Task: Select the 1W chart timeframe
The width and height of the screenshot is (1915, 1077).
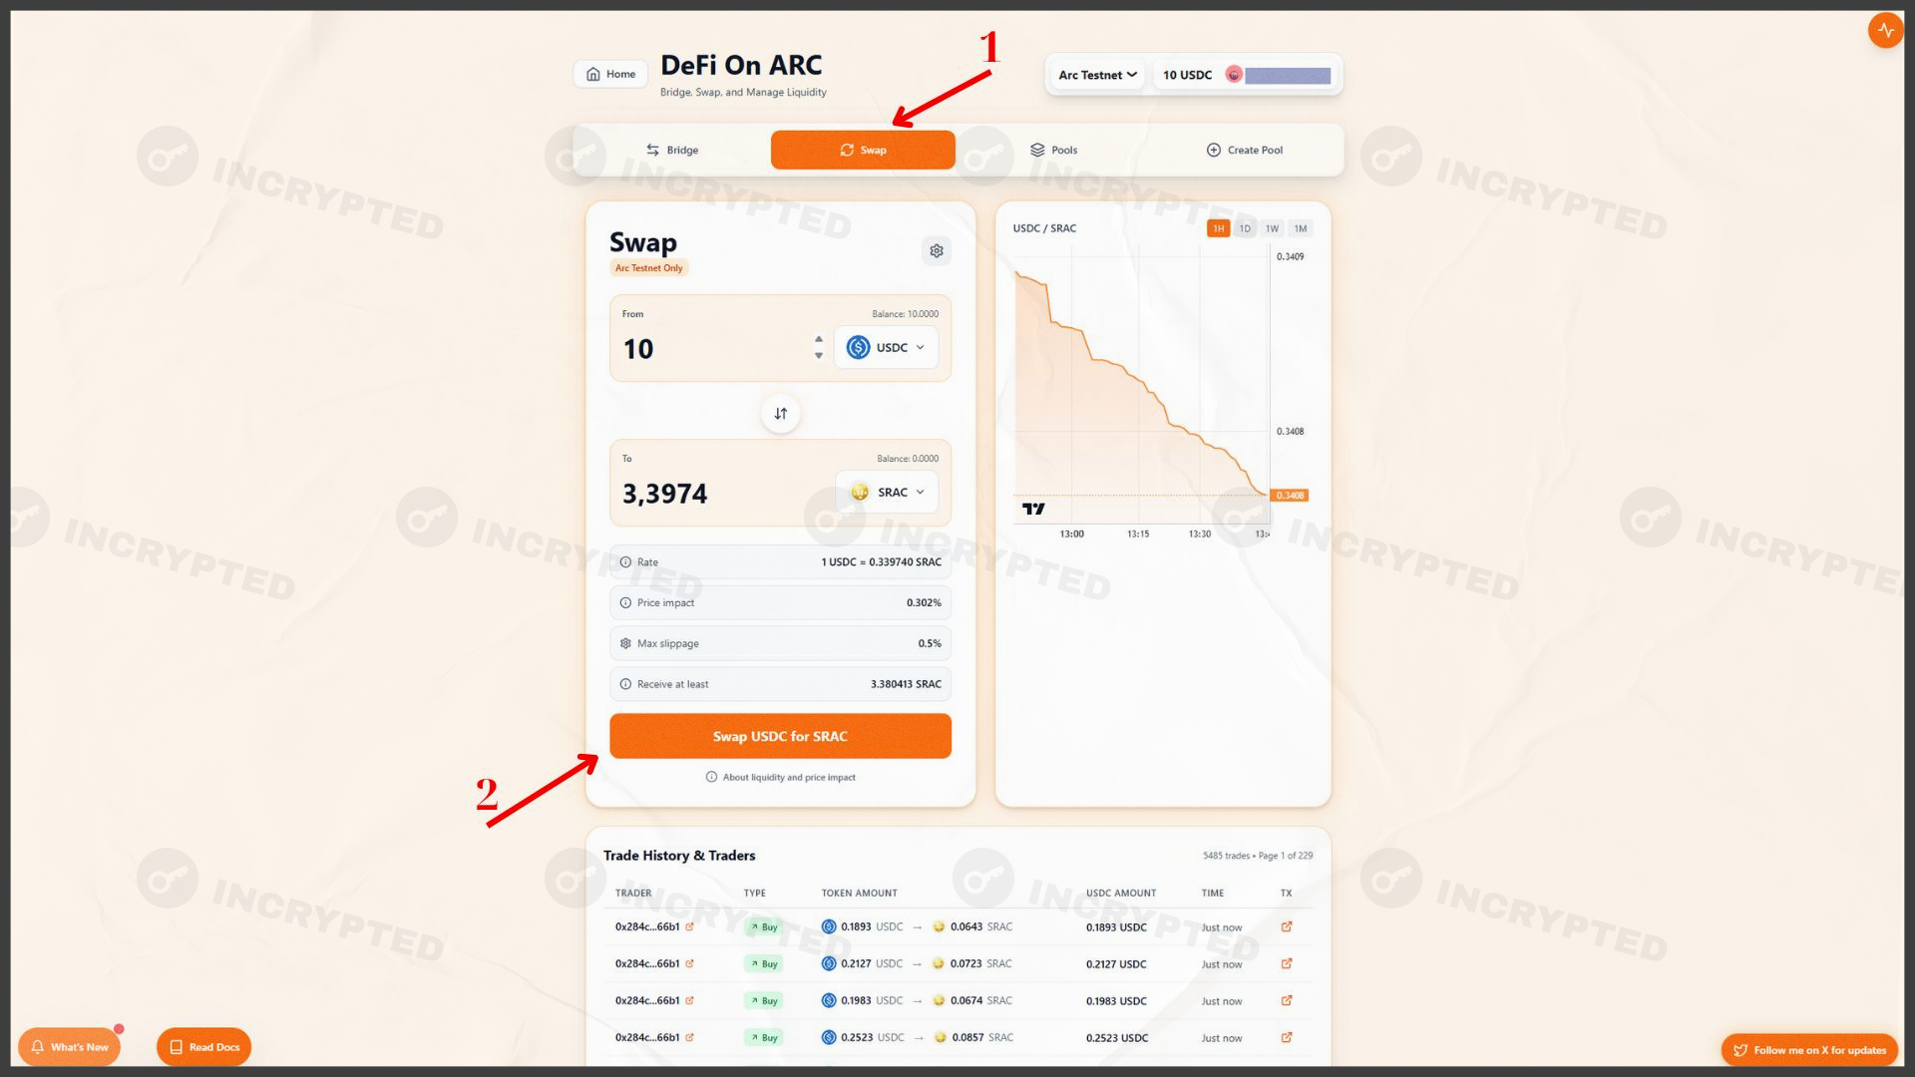Action: [x=1272, y=228]
